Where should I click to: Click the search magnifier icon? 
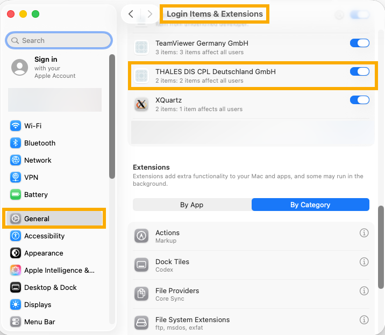click(x=15, y=40)
